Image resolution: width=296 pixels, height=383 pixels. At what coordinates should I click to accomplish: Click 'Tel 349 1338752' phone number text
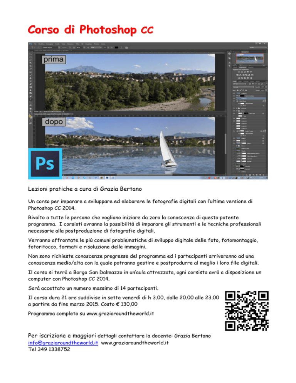coord(49,349)
